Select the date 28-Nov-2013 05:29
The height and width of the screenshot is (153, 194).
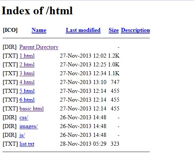[83, 144]
